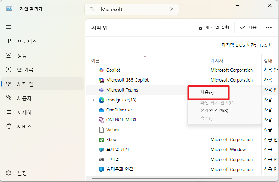
Task: Go to the 사용자 page
Action: click(43, 98)
